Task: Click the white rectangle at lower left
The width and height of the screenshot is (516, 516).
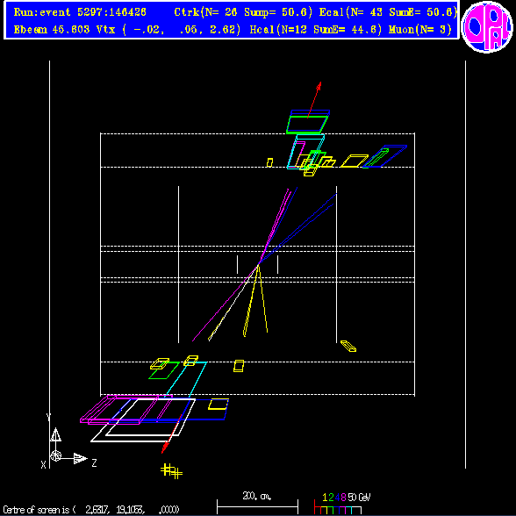Action: coord(143,420)
